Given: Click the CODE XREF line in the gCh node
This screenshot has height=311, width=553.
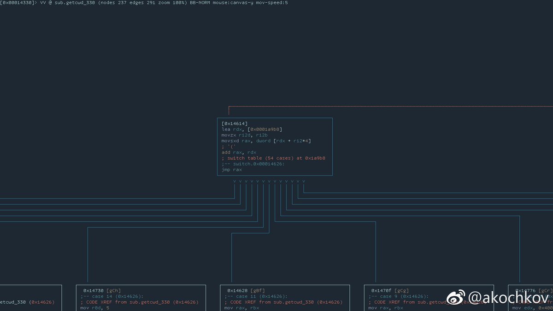Looking at the screenshot, I should coord(139,302).
